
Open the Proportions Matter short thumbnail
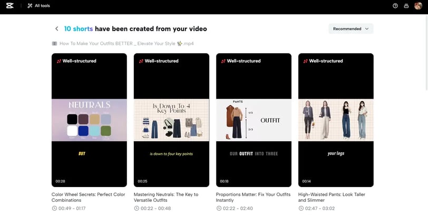pos(254,120)
